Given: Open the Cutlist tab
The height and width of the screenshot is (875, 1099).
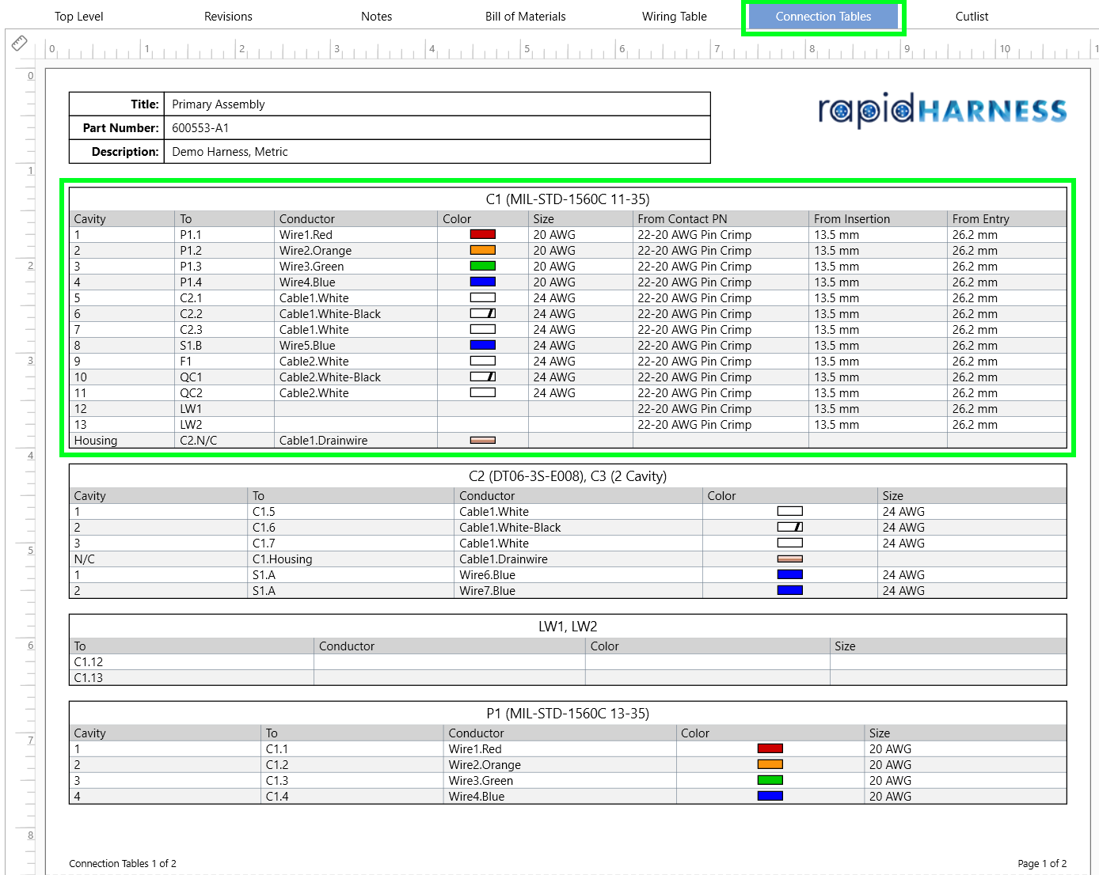Looking at the screenshot, I should [x=972, y=17].
